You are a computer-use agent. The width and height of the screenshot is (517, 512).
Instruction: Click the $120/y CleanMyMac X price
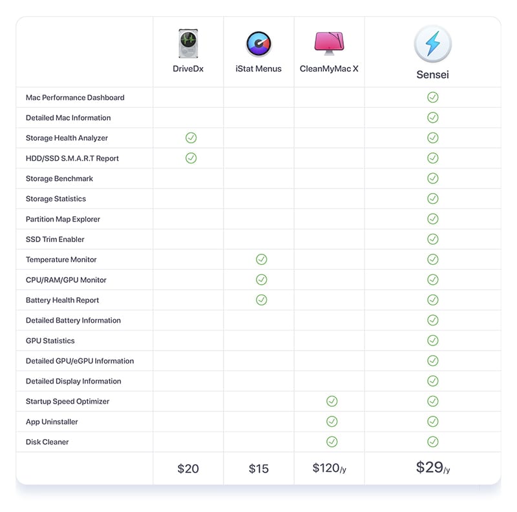(330, 468)
